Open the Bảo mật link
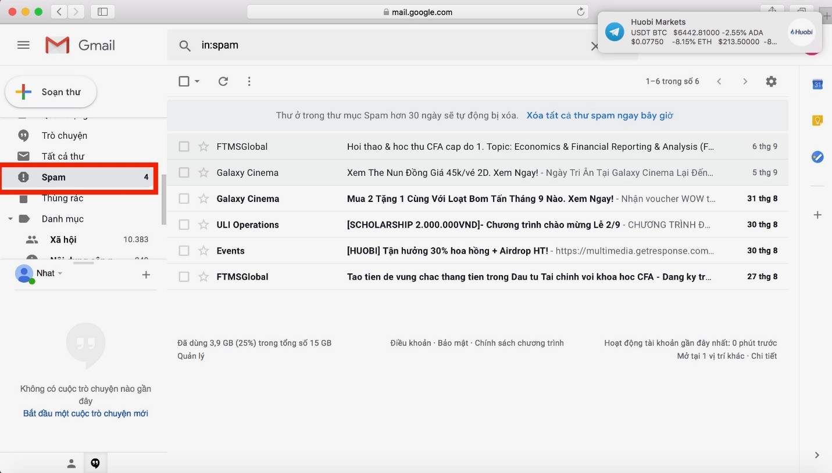This screenshot has height=473, width=832. [x=453, y=343]
